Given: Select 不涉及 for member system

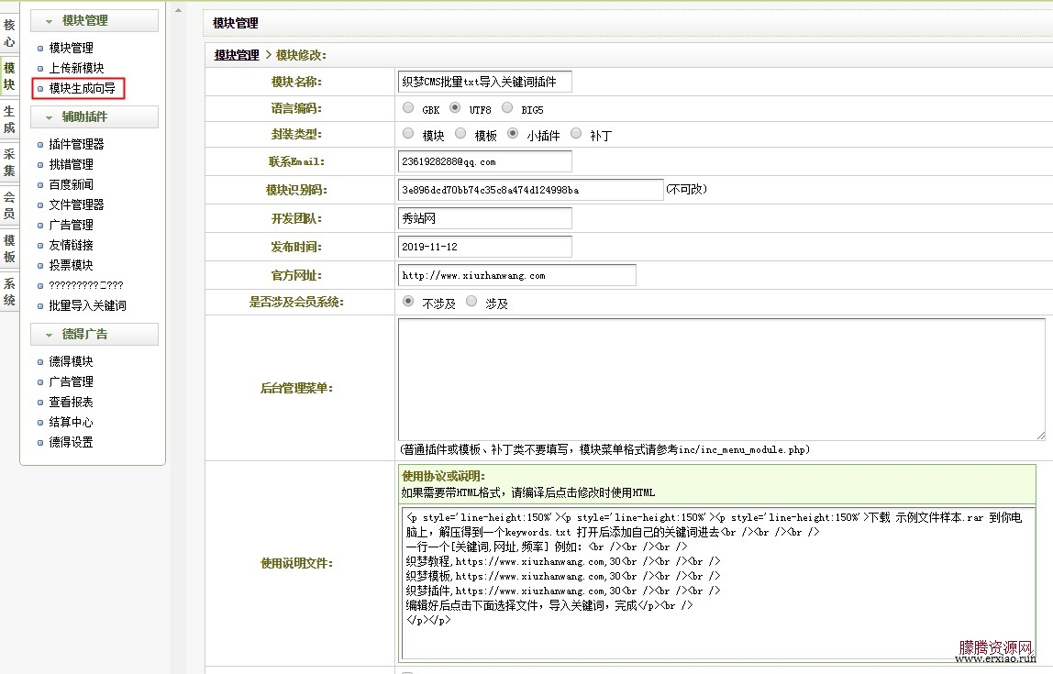Looking at the screenshot, I should tap(408, 302).
